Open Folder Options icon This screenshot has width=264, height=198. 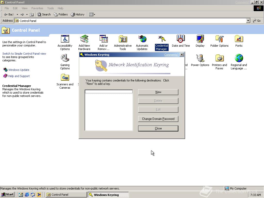(219, 41)
